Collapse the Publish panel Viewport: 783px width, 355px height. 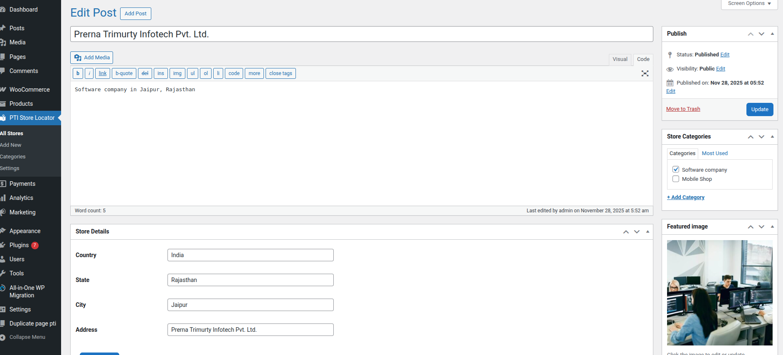pos(772,34)
